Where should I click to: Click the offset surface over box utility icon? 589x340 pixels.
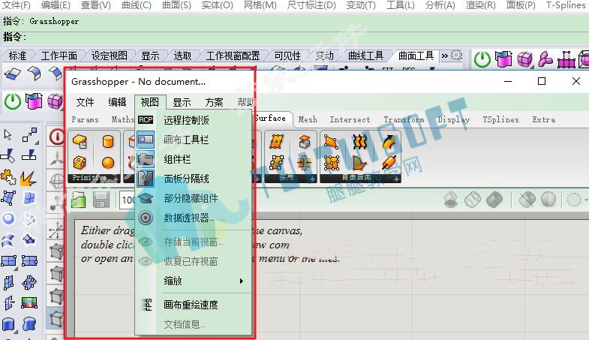coord(305,142)
